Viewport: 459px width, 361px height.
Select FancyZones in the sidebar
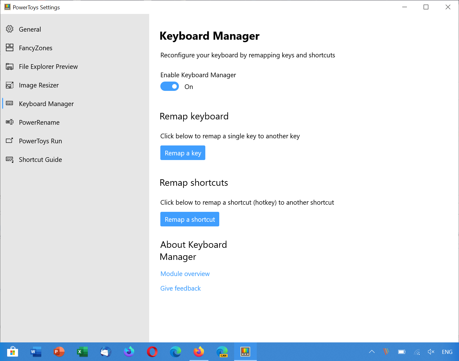(35, 48)
